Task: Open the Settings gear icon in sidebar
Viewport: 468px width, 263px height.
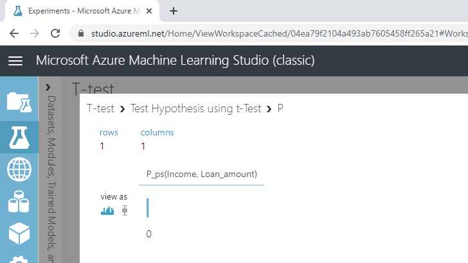Action: (x=19, y=259)
